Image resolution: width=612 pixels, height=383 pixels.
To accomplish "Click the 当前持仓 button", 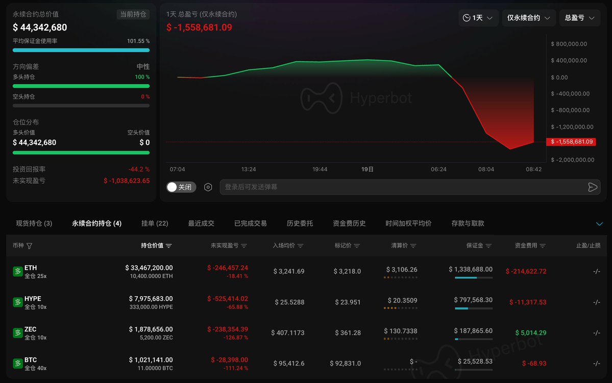I will tap(133, 14).
